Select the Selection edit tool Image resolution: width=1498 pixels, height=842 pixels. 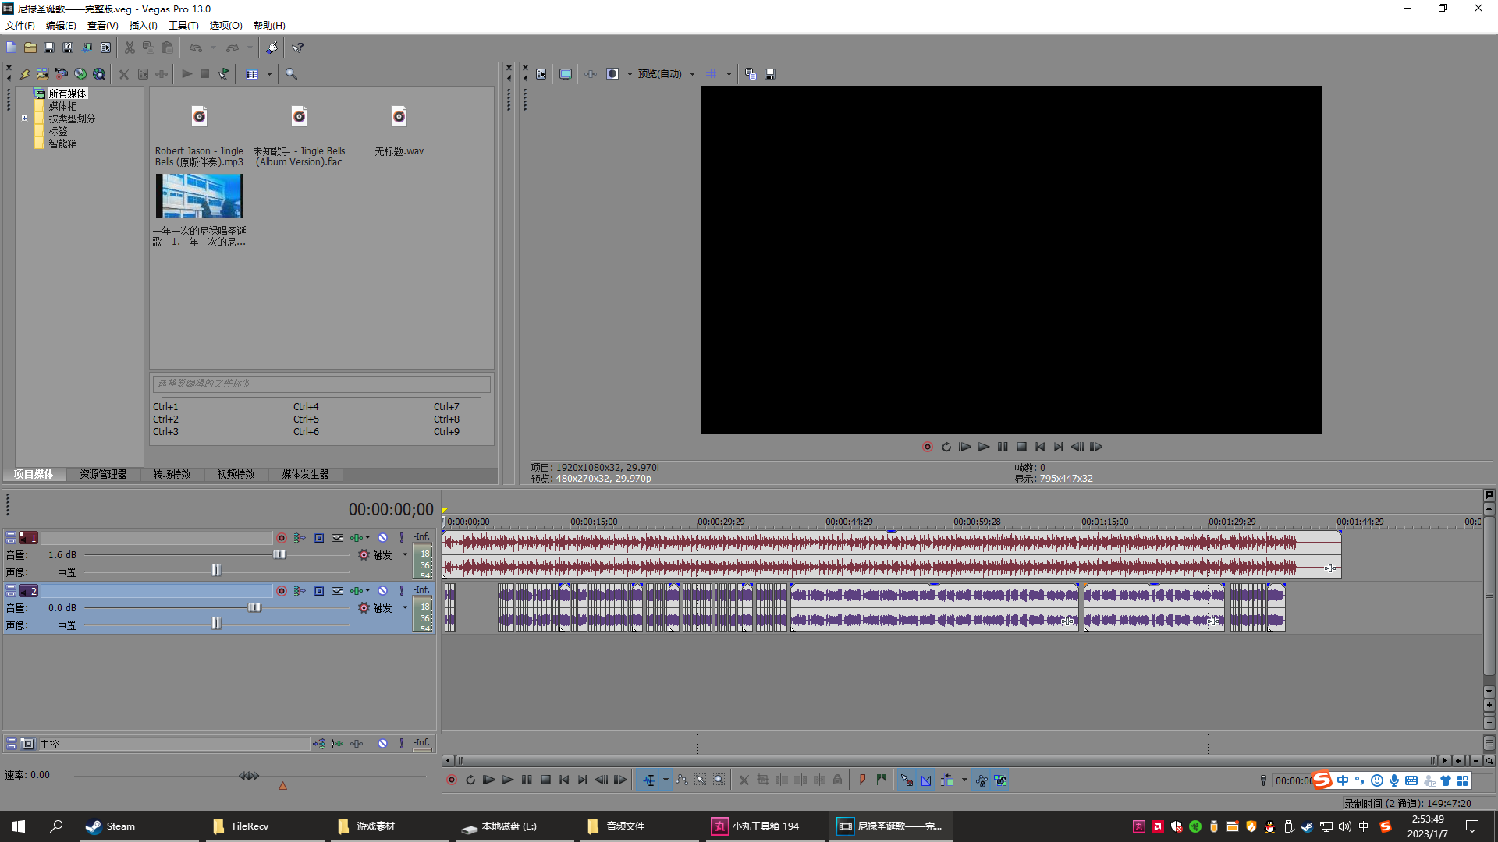click(701, 780)
